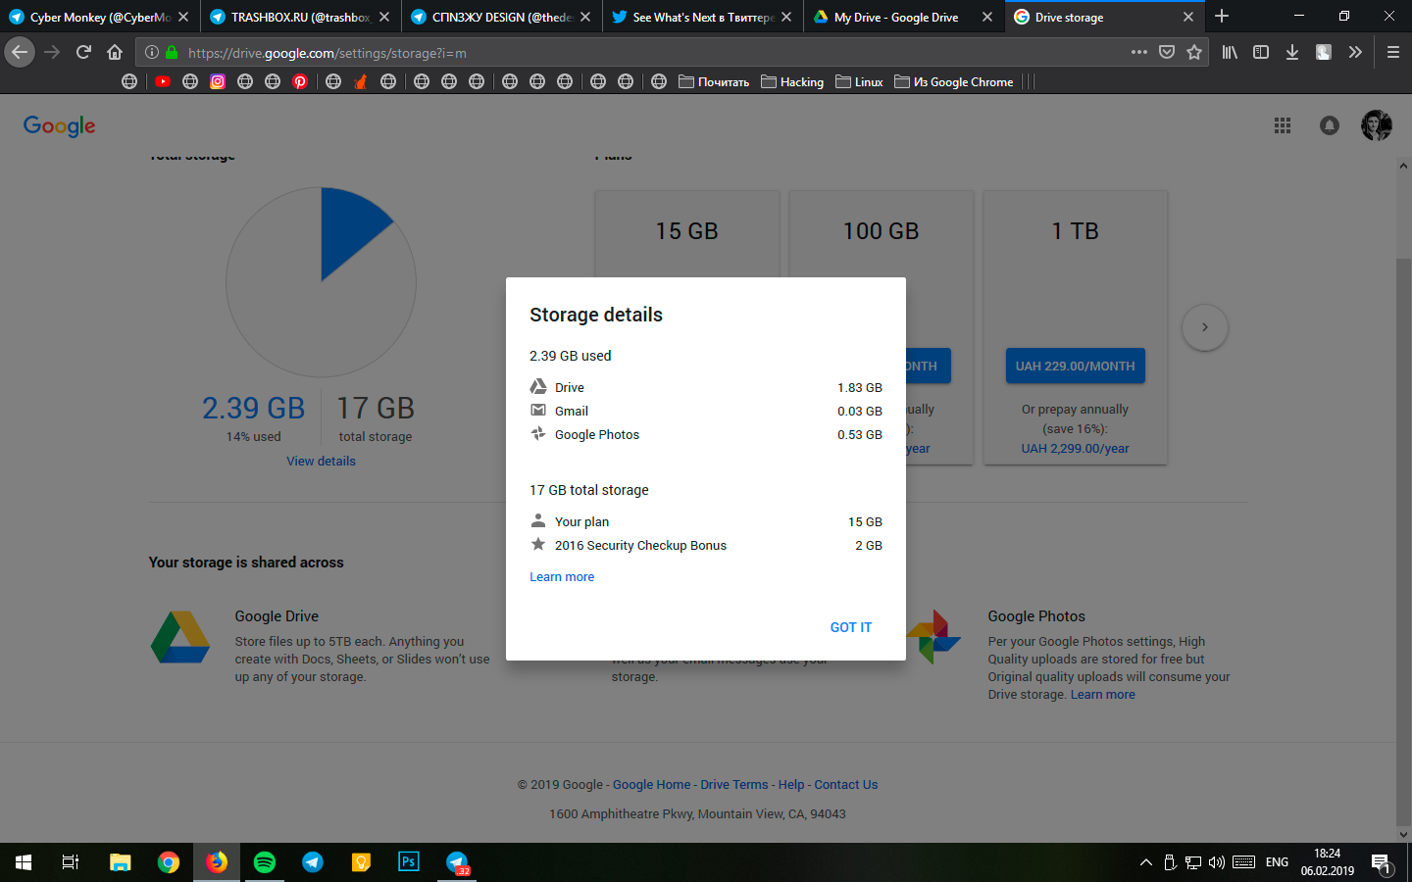
Task: Expand the Firefox toolbar overflow menu
Action: 1355,52
